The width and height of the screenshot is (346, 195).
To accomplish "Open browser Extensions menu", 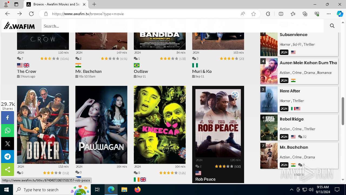I will pyautogui.click(x=268, y=14).
